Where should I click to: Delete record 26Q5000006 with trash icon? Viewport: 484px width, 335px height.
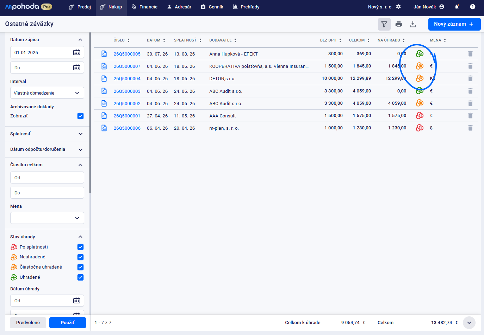coord(470,128)
